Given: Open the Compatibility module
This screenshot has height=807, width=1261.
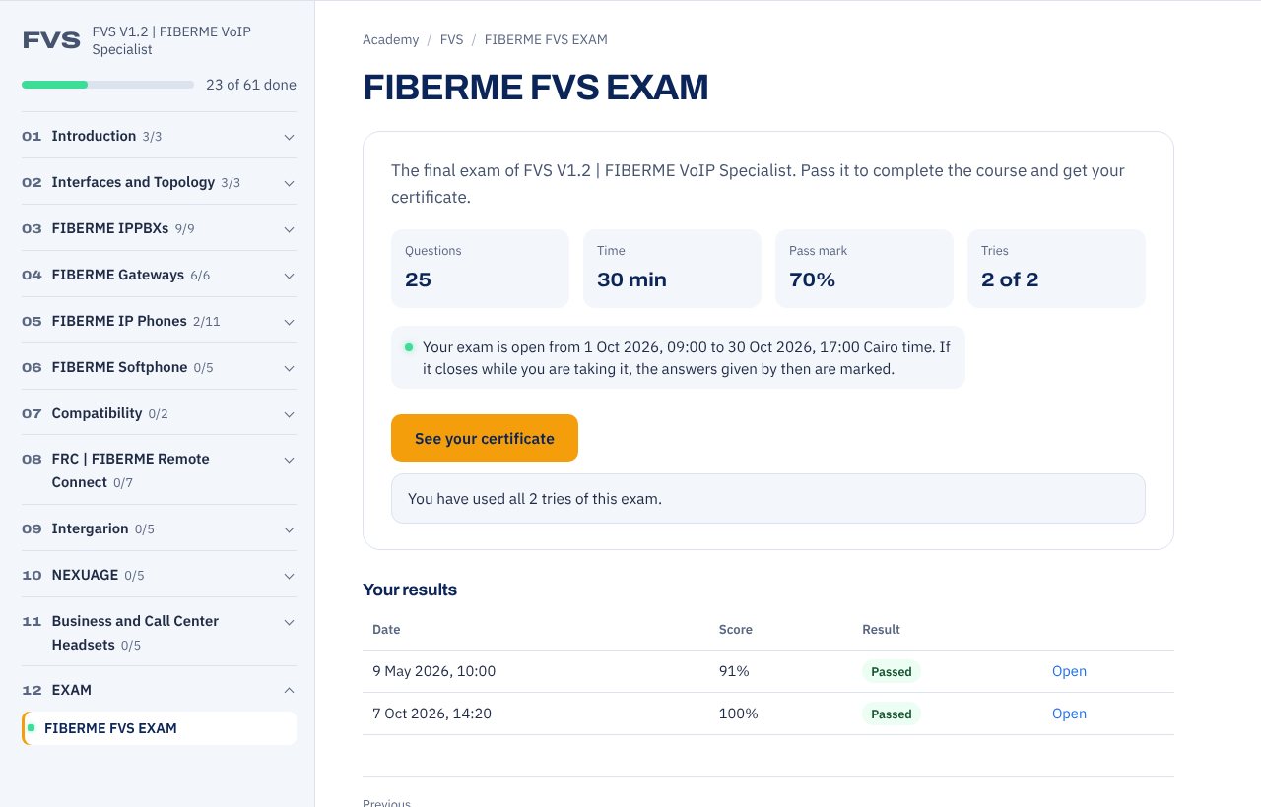Looking at the screenshot, I should (159, 413).
